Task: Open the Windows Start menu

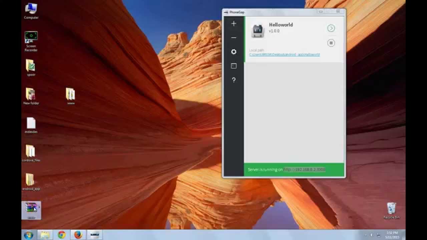Action: tap(28, 235)
